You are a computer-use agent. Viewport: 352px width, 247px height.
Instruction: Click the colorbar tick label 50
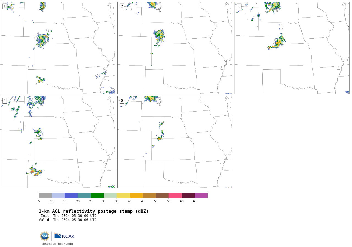(156, 201)
